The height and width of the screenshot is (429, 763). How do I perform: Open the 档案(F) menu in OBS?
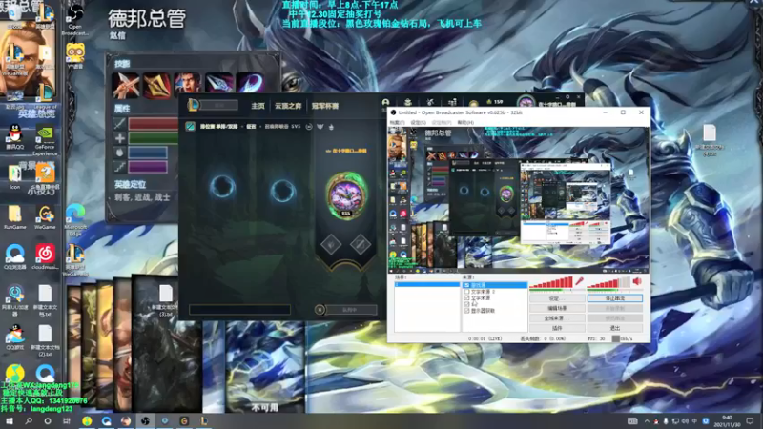(397, 123)
